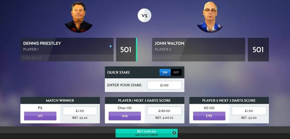Click Player 1 Next 3 Darts Score header

pyautogui.click(x=144, y=101)
